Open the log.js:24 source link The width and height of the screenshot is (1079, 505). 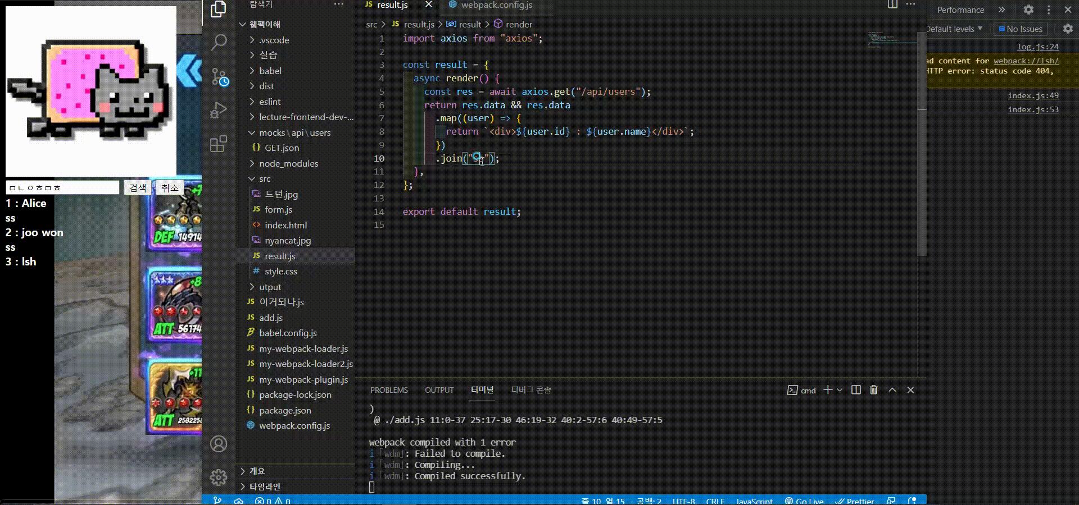(1037, 47)
